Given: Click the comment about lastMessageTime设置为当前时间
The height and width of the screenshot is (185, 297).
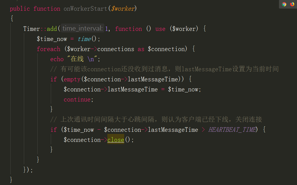Looking at the screenshot, I should pyautogui.click(x=165, y=69).
